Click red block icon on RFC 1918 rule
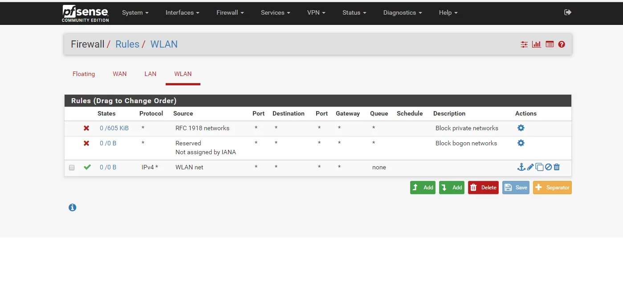 point(86,128)
